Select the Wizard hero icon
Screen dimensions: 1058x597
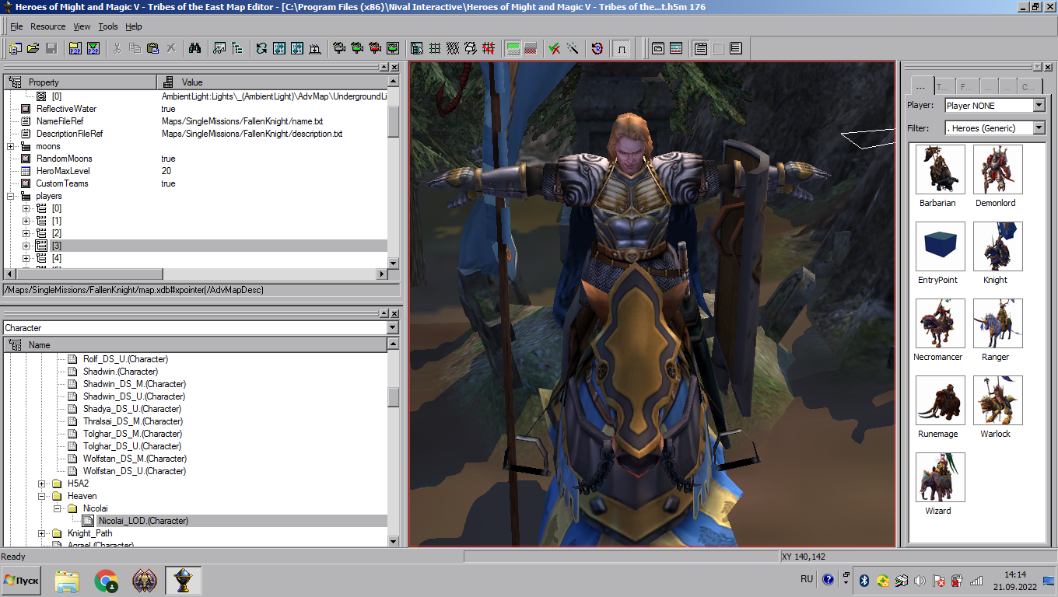(941, 477)
